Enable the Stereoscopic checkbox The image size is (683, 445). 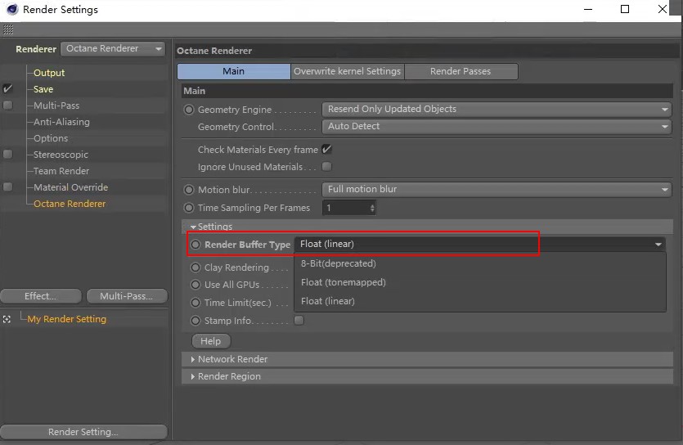[x=8, y=154]
